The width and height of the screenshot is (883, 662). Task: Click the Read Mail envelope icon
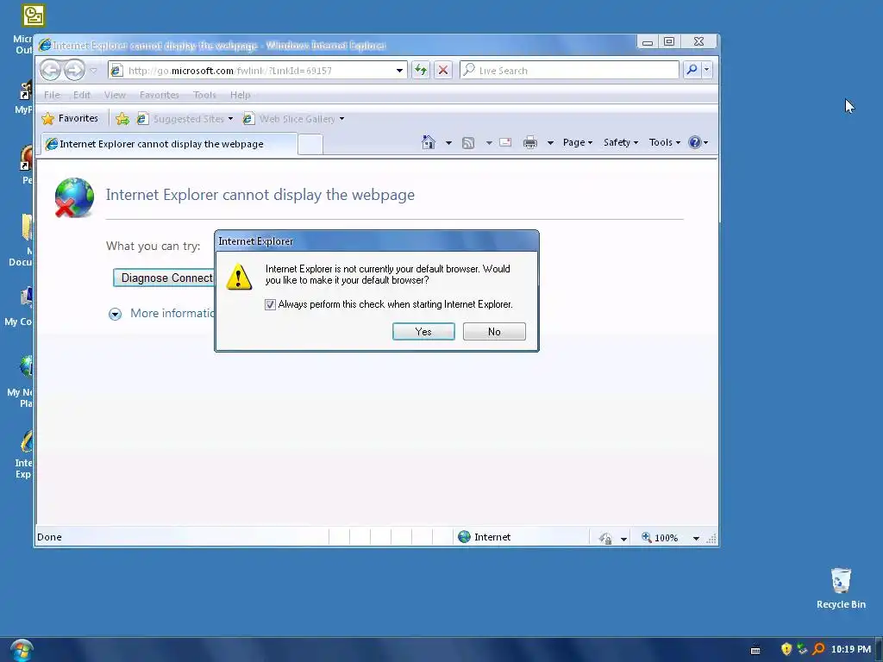pyautogui.click(x=505, y=142)
